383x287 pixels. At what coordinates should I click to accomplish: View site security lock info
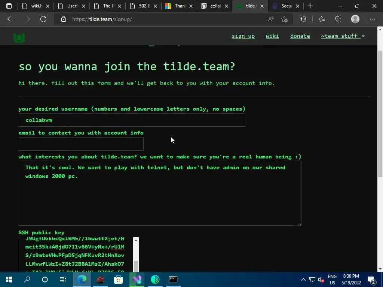point(64,19)
